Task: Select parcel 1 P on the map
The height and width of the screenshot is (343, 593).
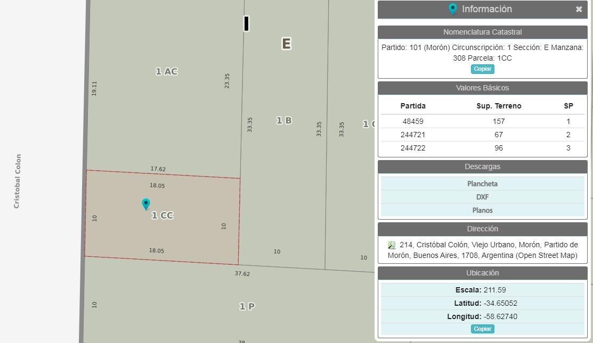Action: pyautogui.click(x=247, y=306)
